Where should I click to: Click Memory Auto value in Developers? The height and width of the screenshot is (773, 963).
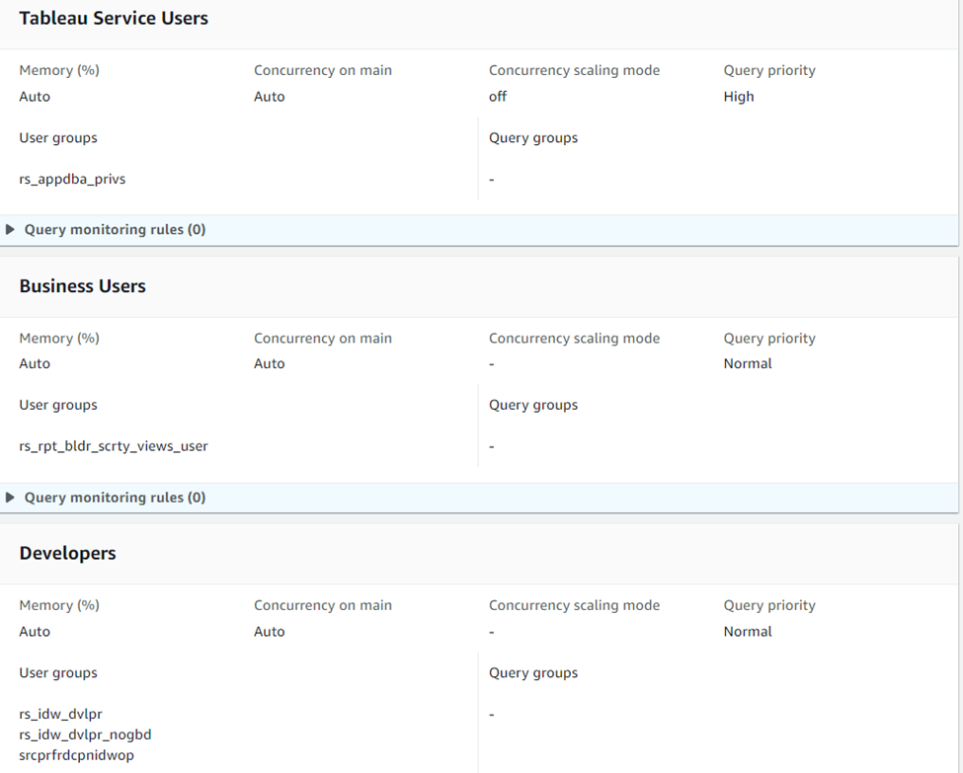tap(35, 632)
